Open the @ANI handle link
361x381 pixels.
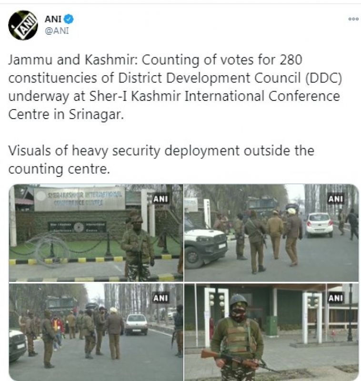coord(57,31)
